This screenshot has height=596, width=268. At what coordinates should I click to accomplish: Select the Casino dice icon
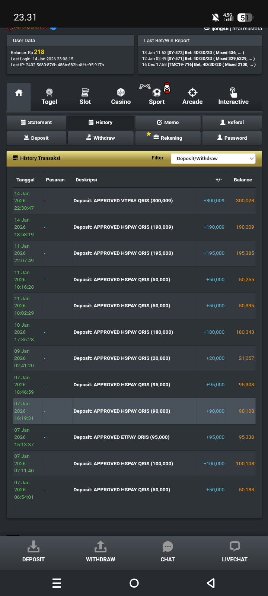pyautogui.click(x=121, y=92)
